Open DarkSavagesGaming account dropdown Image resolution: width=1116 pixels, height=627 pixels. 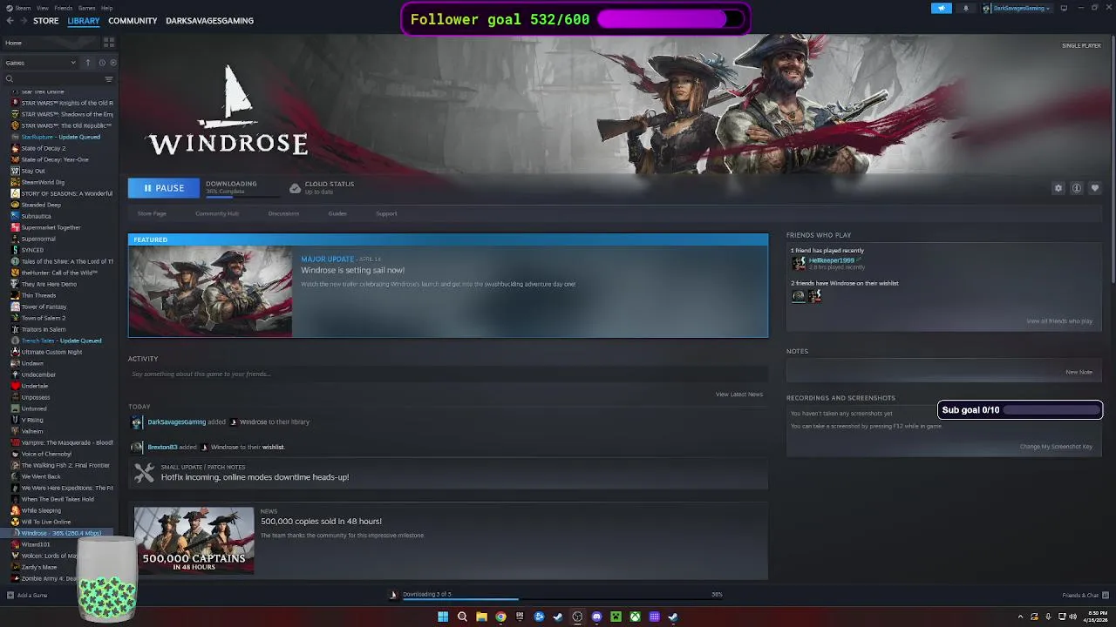pos(1017,8)
